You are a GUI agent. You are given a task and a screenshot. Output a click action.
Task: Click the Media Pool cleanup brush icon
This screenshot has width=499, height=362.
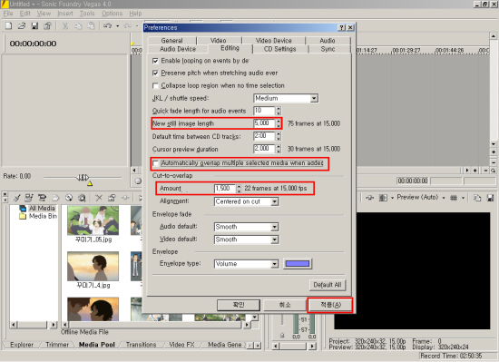pyautogui.click(x=16, y=198)
